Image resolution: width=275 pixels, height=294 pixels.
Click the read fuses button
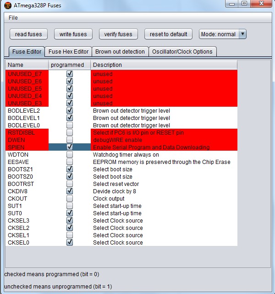tap(28, 34)
